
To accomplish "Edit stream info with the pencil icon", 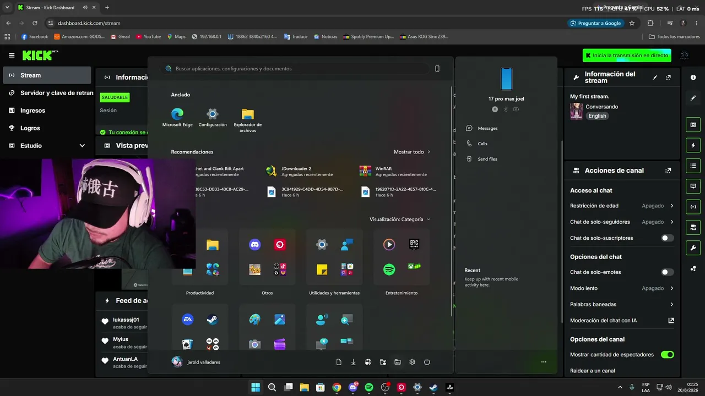I will (x=655, y=78).
